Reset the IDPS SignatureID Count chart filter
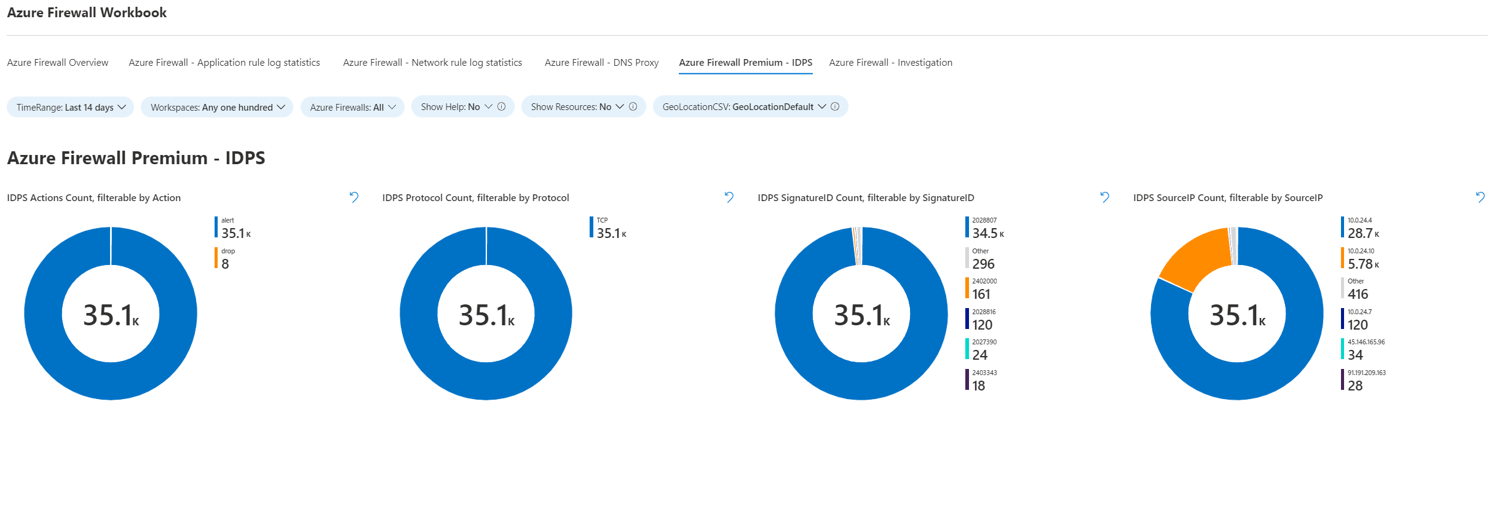This screenshot has width=1499, height=511. pos(1105,197)
